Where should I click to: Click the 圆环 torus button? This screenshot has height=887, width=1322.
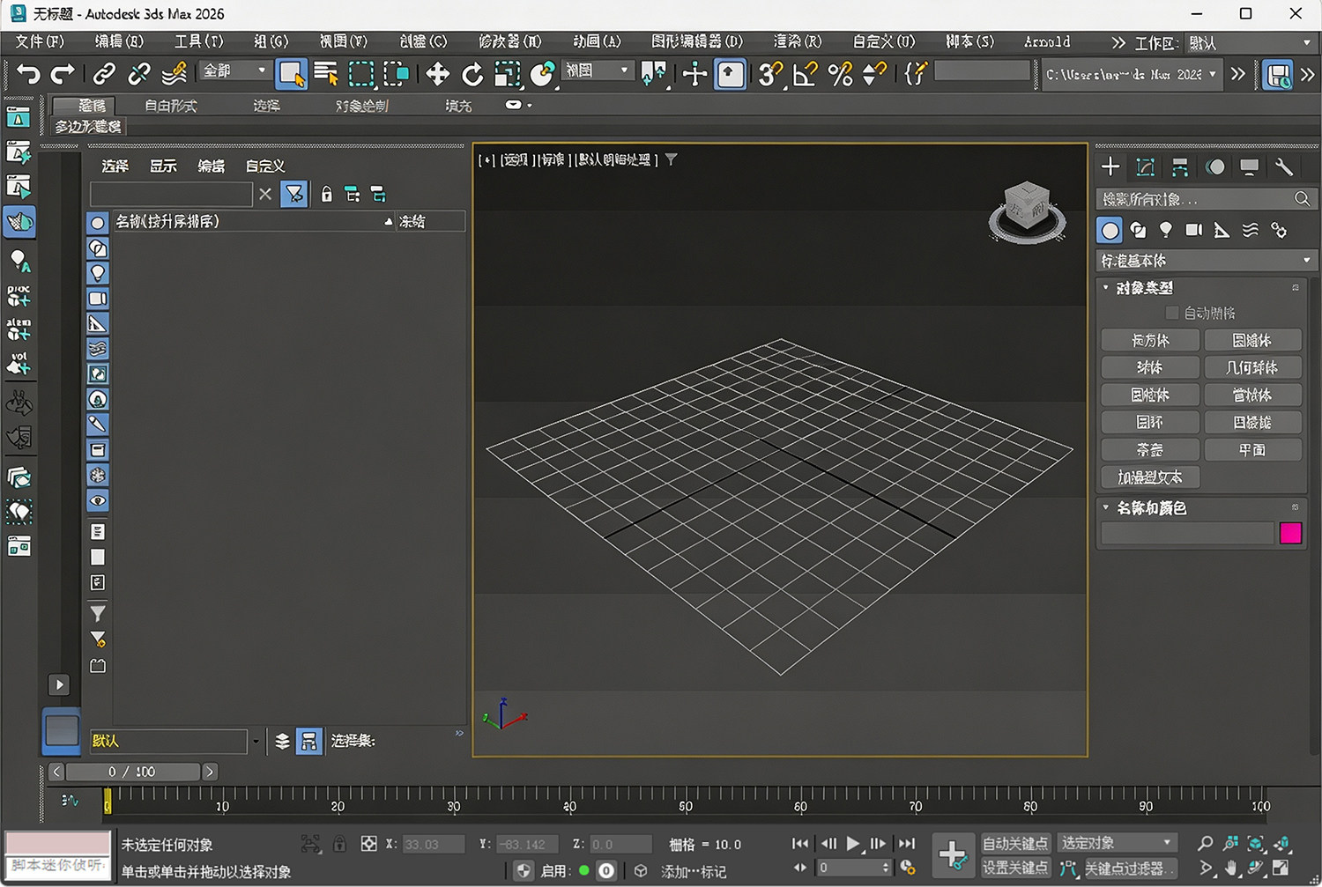(x=1150, y=423)
